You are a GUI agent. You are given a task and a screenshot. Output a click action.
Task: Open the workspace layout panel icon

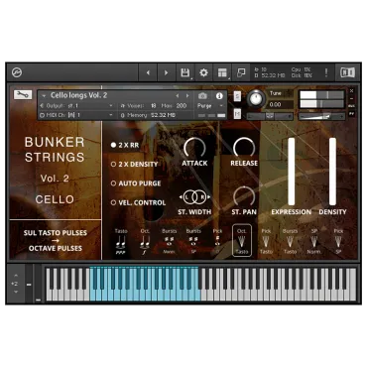pos(222,72)
